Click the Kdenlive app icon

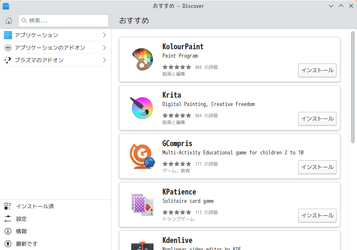pos(142,246)
